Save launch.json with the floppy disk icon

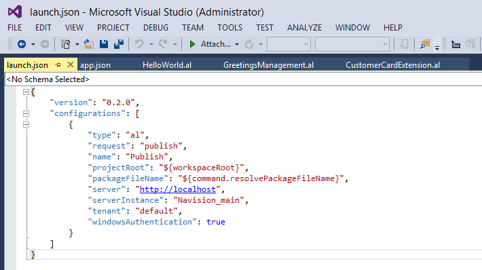pyautogui.click(x=104, y=44)
